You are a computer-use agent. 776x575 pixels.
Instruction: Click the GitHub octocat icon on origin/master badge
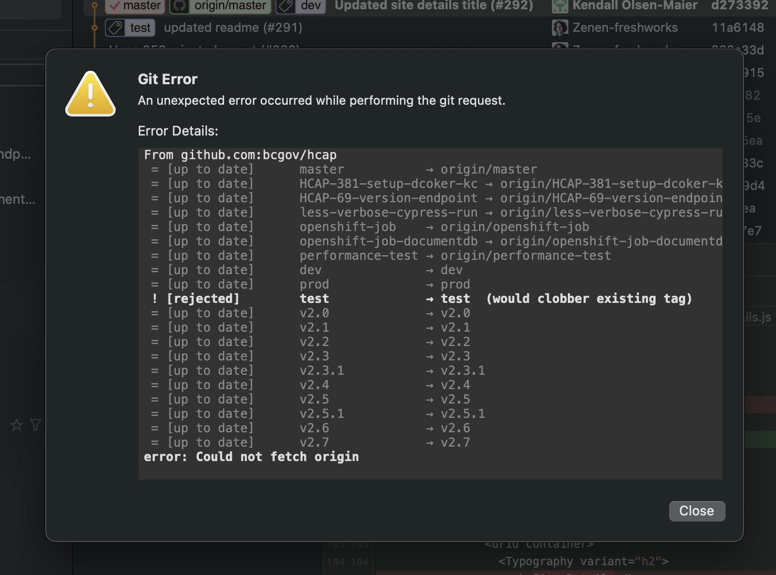179,6
